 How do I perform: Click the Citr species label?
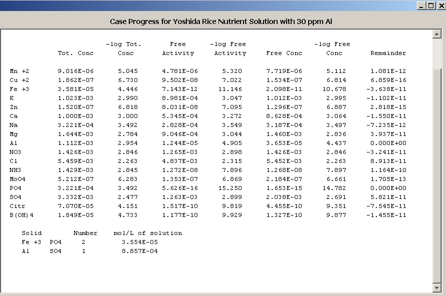coord(18,206)
